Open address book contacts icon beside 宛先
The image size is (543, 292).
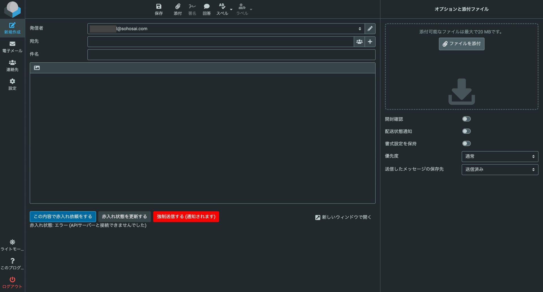pos(359,42)
